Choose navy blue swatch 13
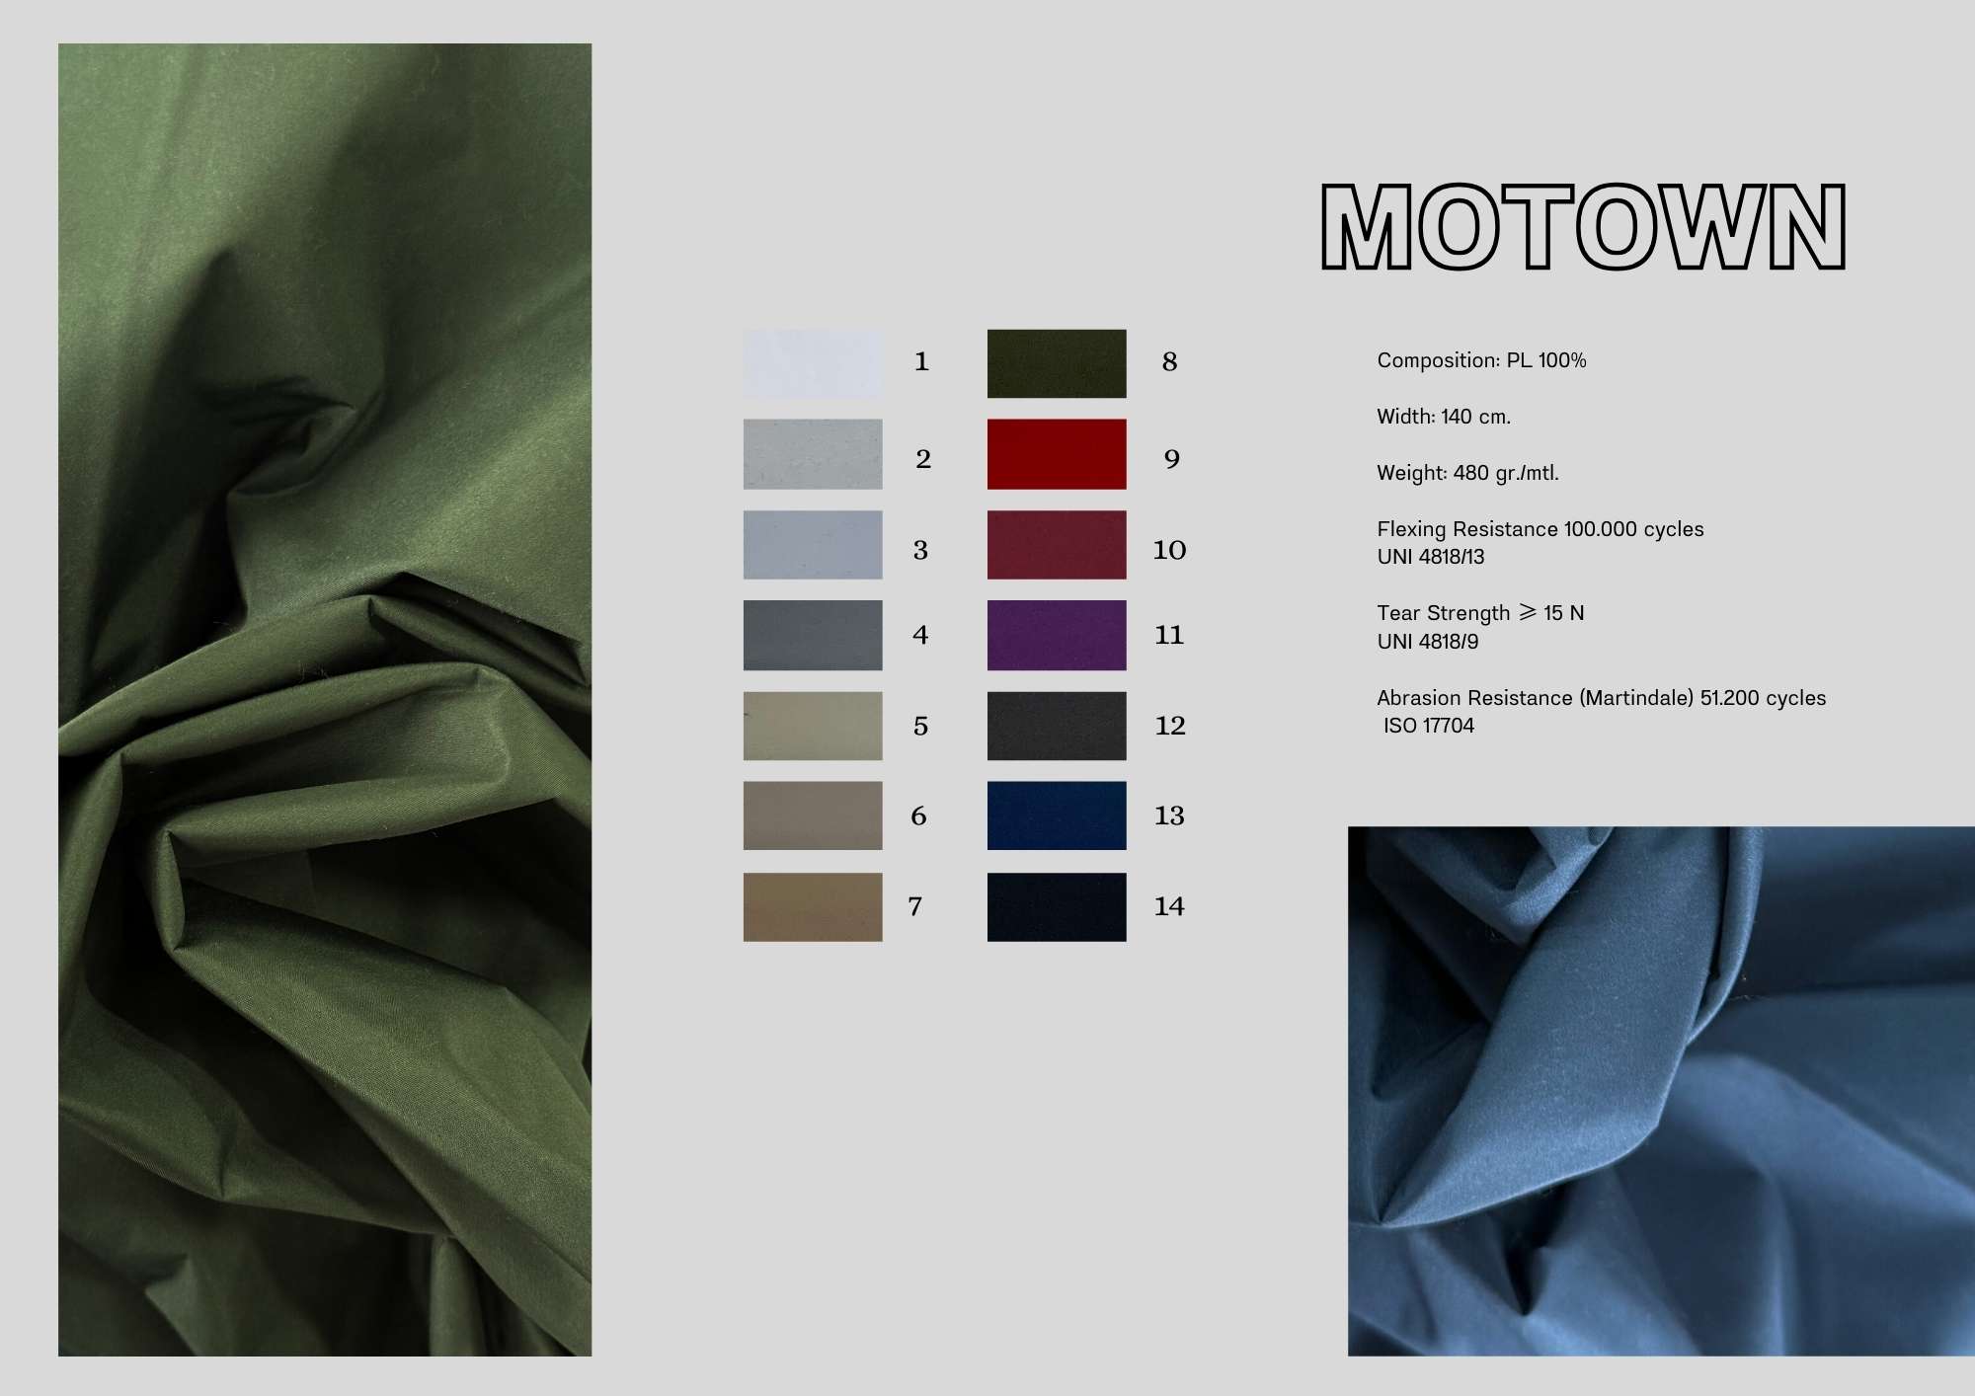Viewport: 1975px width, 1396px height. tap(1056, 815)
